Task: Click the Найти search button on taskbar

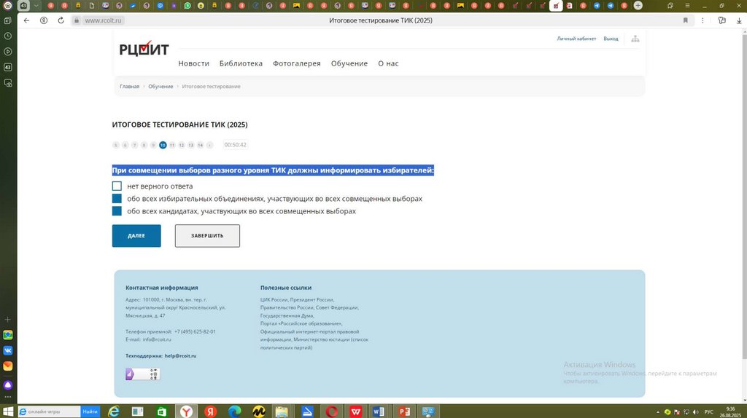Action: [90, 411]
